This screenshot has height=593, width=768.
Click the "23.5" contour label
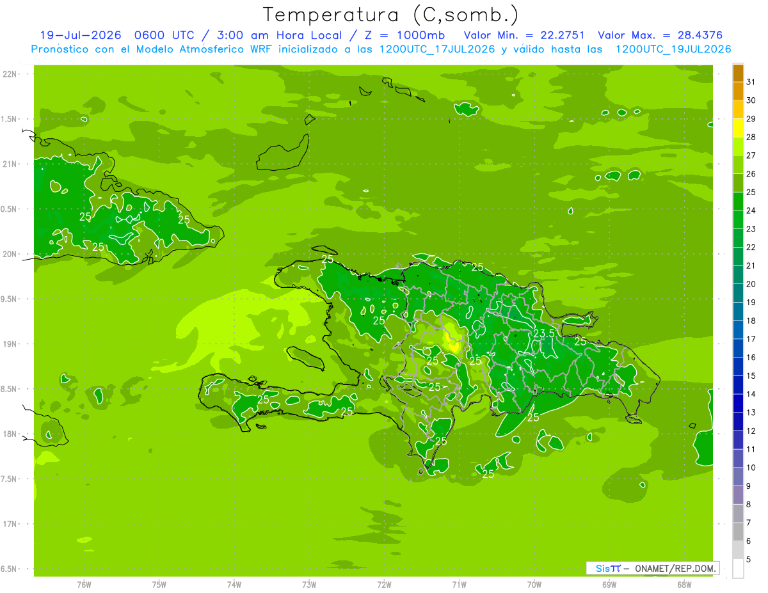543,333
